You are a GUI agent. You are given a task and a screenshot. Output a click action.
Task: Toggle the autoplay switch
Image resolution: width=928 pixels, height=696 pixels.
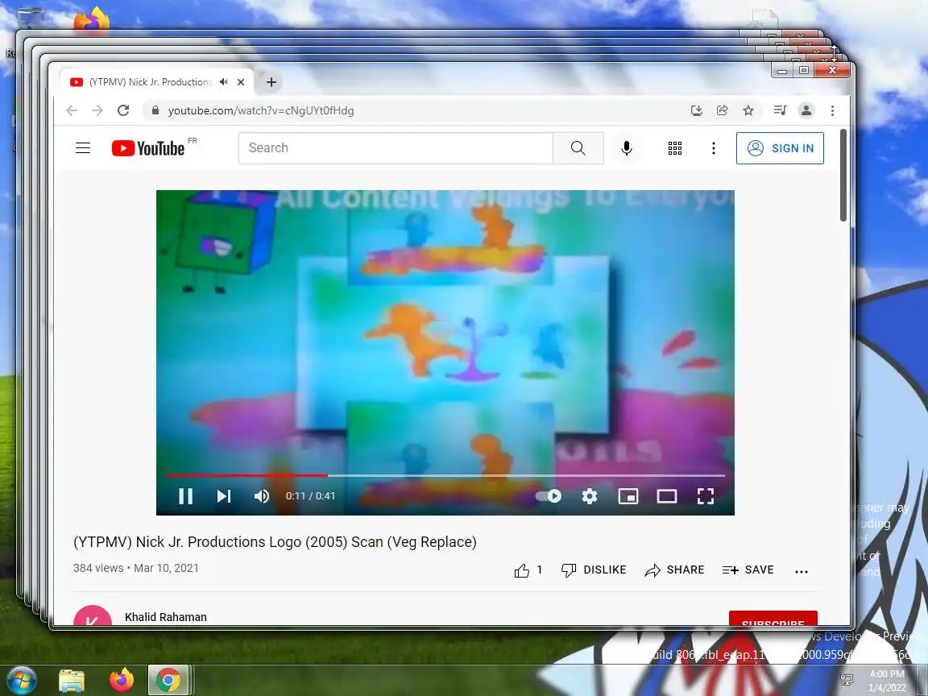(549, 496)
